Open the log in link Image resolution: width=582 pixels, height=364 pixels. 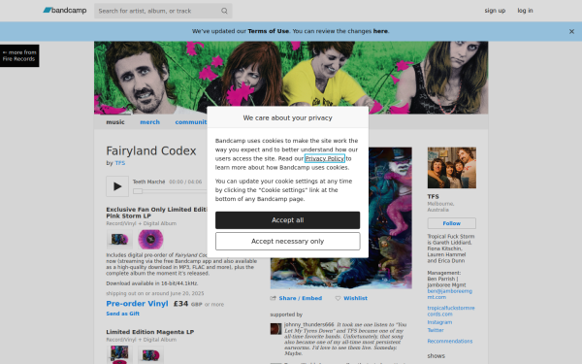click(525, 11)
